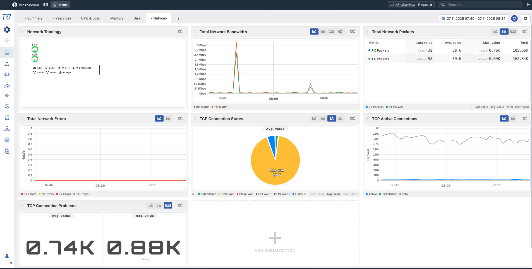Click ADD VISUALIZATION placeholder
The width and height of the screenshot is (532, 269).
pos(275,242)
